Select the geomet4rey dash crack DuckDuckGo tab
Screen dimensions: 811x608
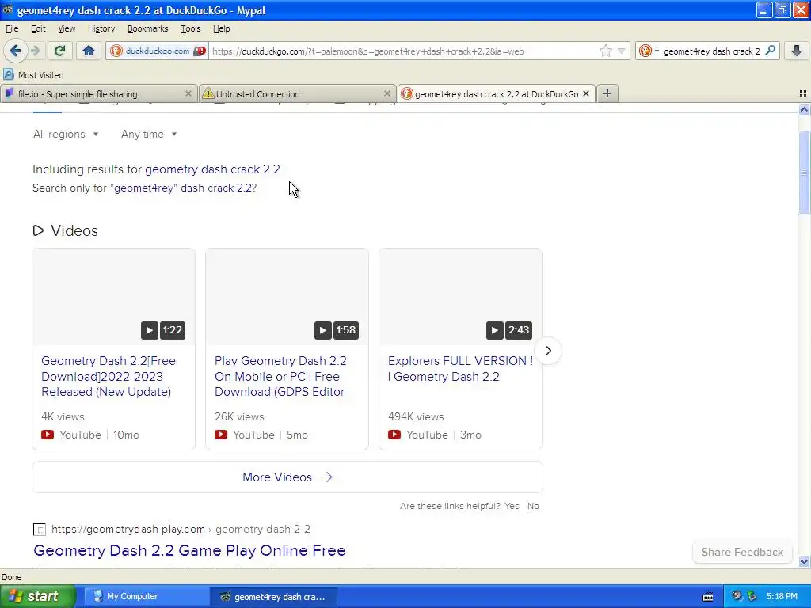pos(496,93)
